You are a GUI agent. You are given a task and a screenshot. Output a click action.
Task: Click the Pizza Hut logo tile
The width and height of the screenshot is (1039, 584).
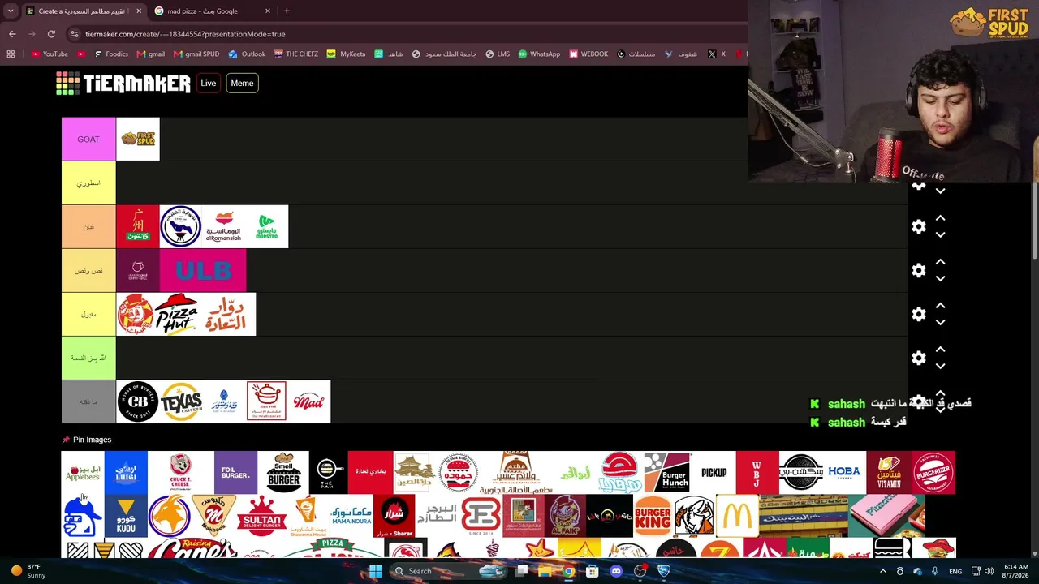point(176,314)
